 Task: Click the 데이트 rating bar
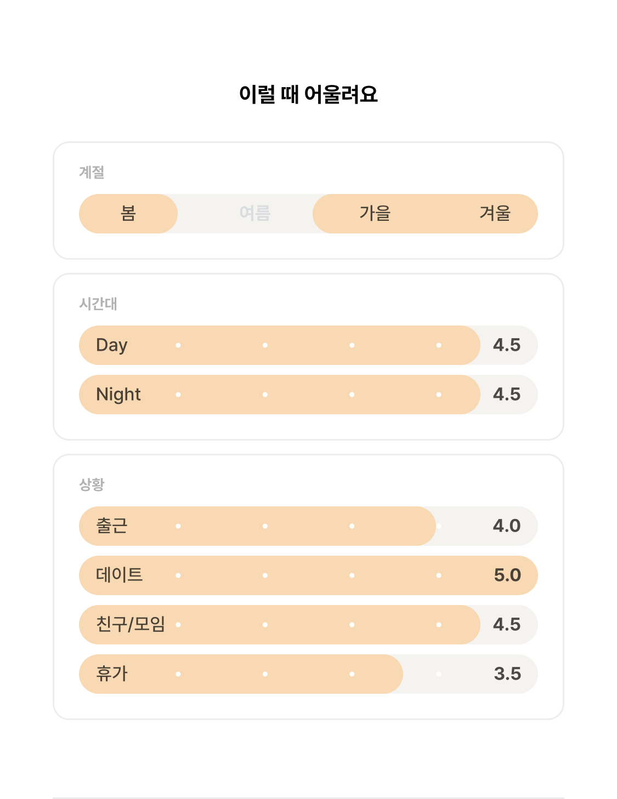tap(308, 575)
